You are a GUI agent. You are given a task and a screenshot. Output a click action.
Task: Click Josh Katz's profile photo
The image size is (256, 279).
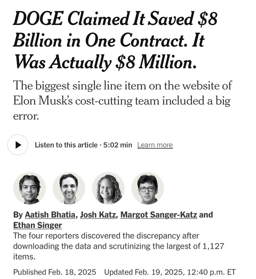click(69, 188)
